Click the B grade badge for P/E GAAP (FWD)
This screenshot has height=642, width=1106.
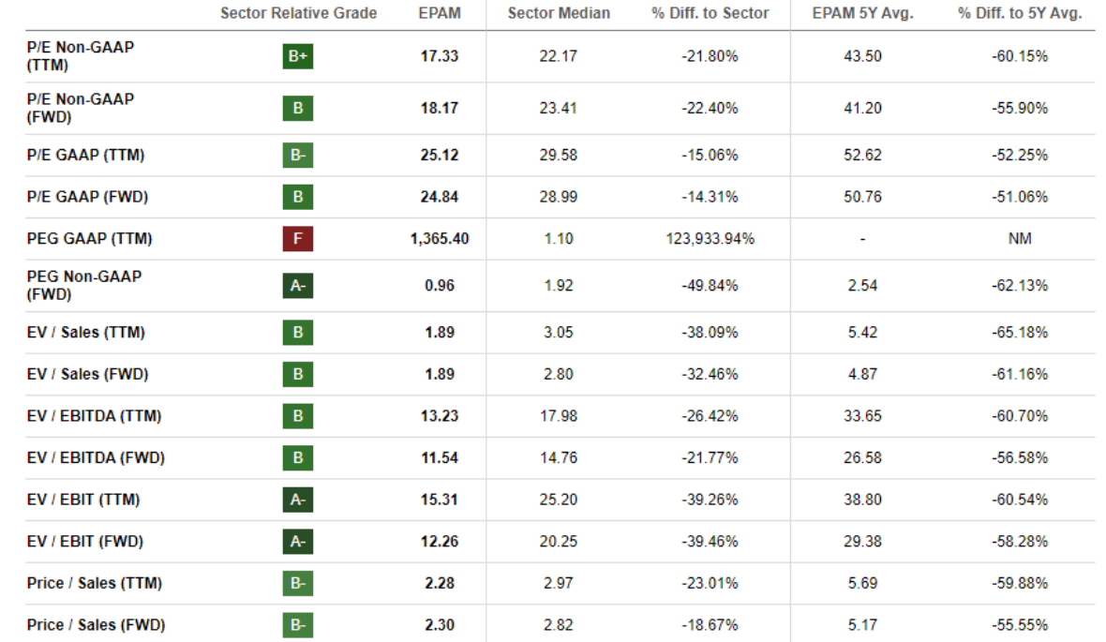pos(298,197)
